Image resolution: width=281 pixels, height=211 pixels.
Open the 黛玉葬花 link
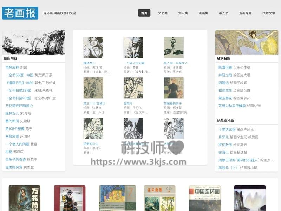225,98
